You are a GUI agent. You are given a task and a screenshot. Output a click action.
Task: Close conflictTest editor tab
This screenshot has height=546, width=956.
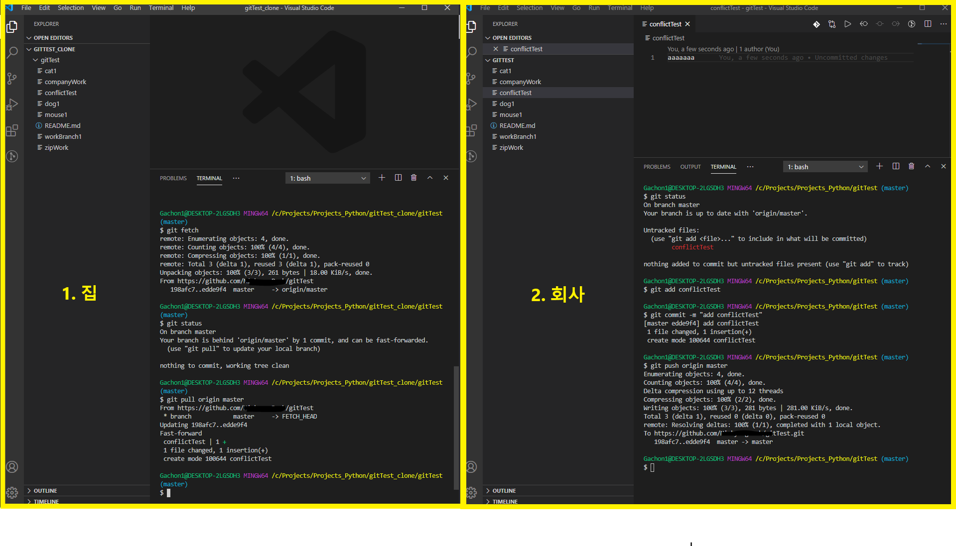click(687, 24)
